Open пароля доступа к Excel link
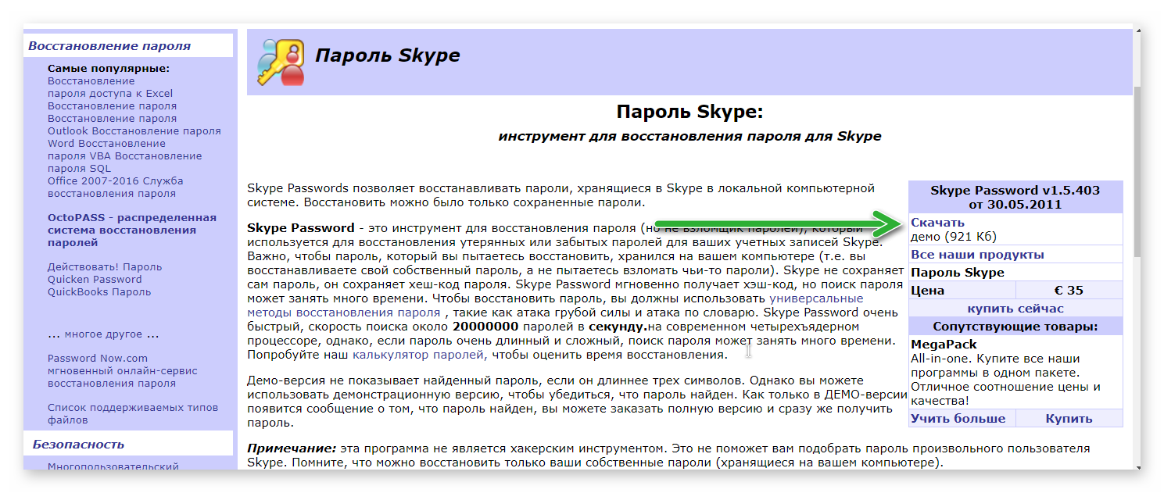 click(x=110, y=93)
